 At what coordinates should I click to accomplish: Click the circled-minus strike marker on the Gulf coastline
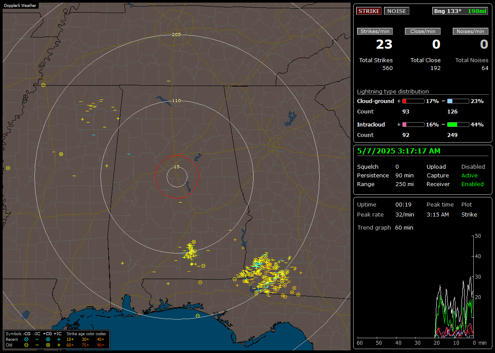pyautogui.click(x=197, y=316)
